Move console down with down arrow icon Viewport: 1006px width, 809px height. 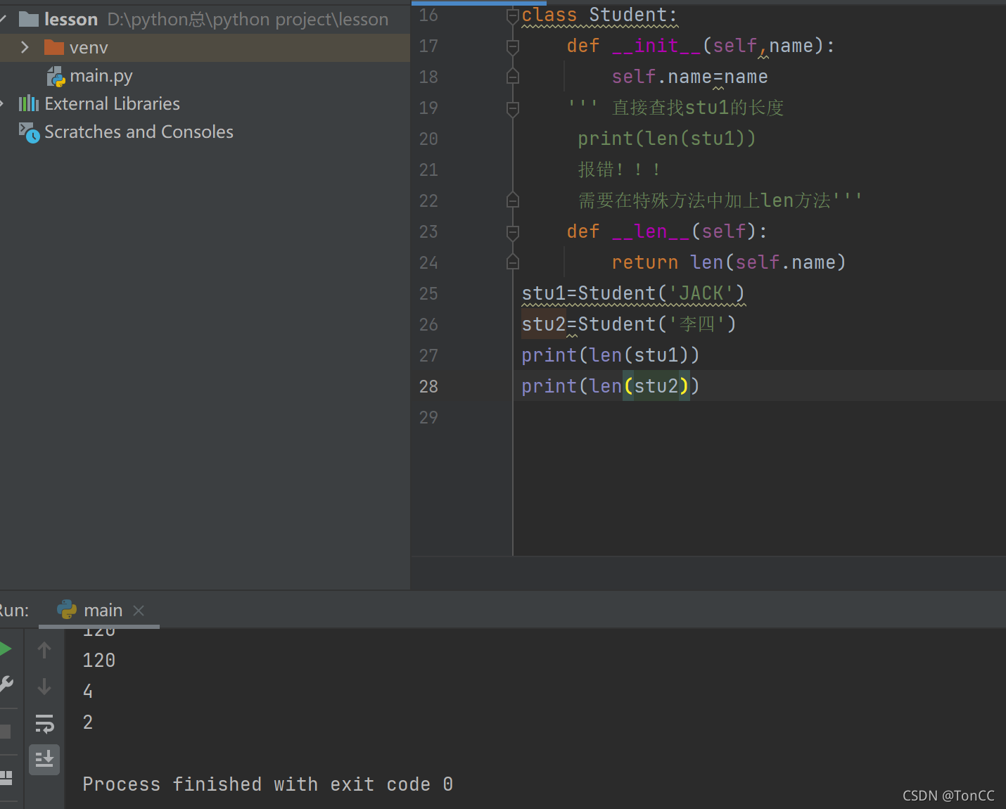point(44,686)
